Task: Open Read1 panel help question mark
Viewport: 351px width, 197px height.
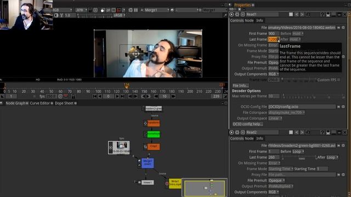Action: pos(322,14)
